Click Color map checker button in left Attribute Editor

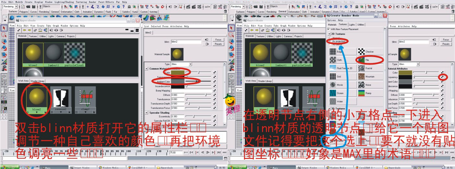pos(214,73)
